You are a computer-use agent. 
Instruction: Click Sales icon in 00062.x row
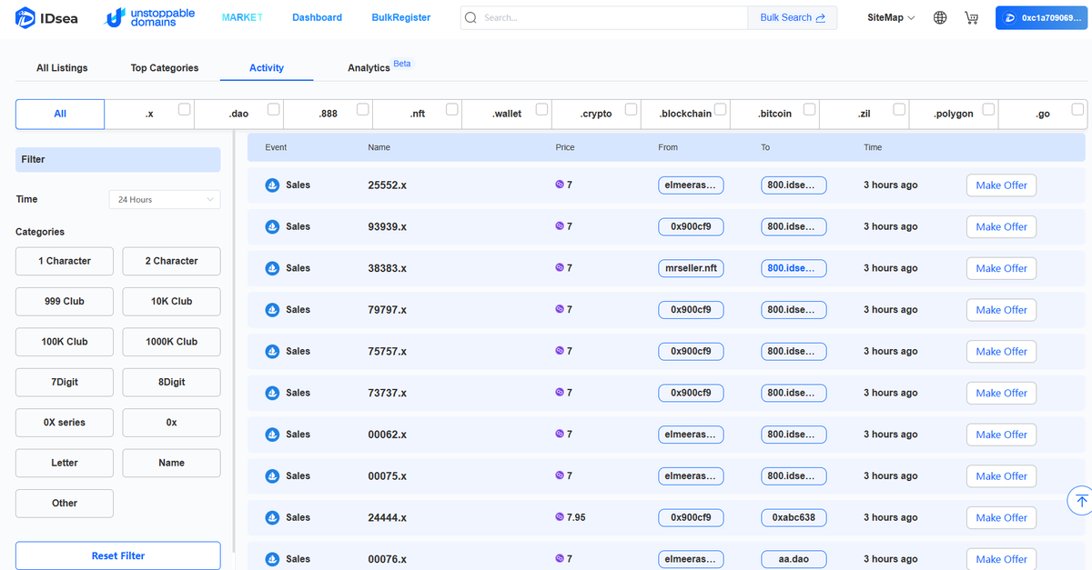(x=272, y=435)
